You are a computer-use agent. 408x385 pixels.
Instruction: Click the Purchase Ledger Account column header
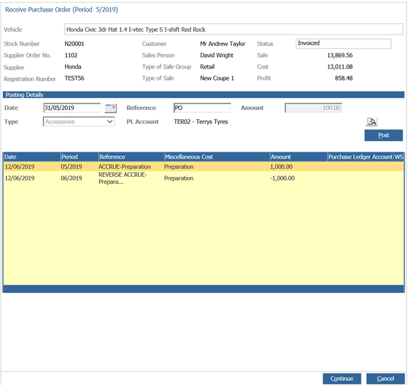click(360, 157)
